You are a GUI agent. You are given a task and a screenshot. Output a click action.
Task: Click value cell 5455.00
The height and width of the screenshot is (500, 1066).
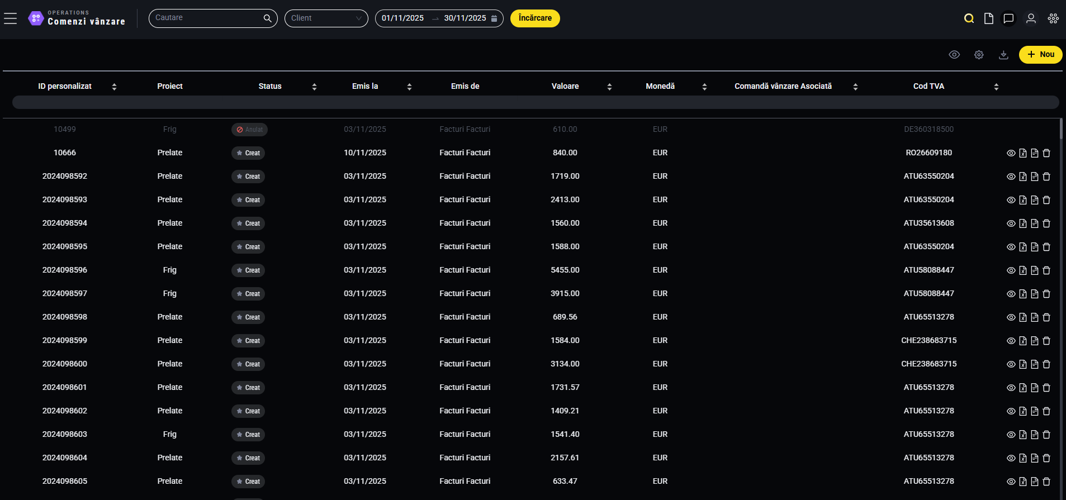tap(565, 270)
